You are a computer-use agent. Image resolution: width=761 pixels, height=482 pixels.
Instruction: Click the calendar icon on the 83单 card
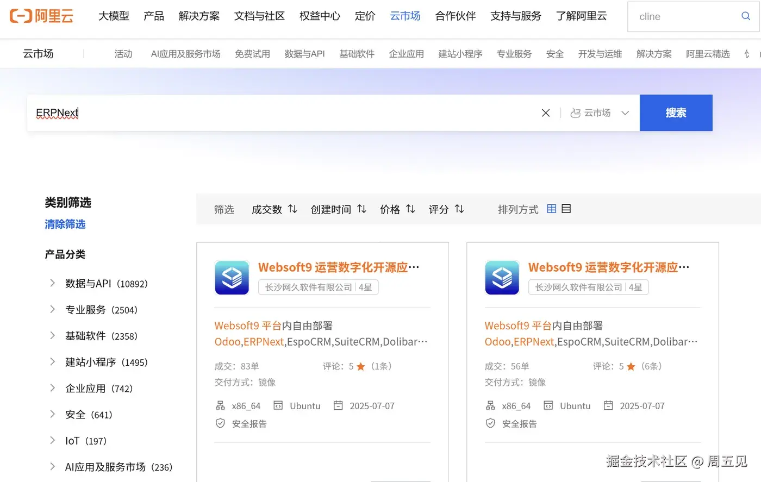[x=338, y=405]
